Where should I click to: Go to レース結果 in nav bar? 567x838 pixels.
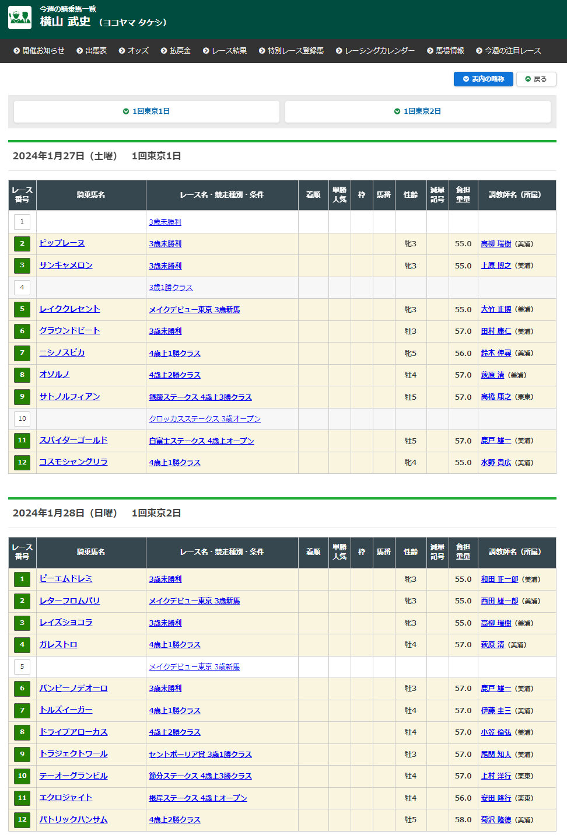coord(225,51)
